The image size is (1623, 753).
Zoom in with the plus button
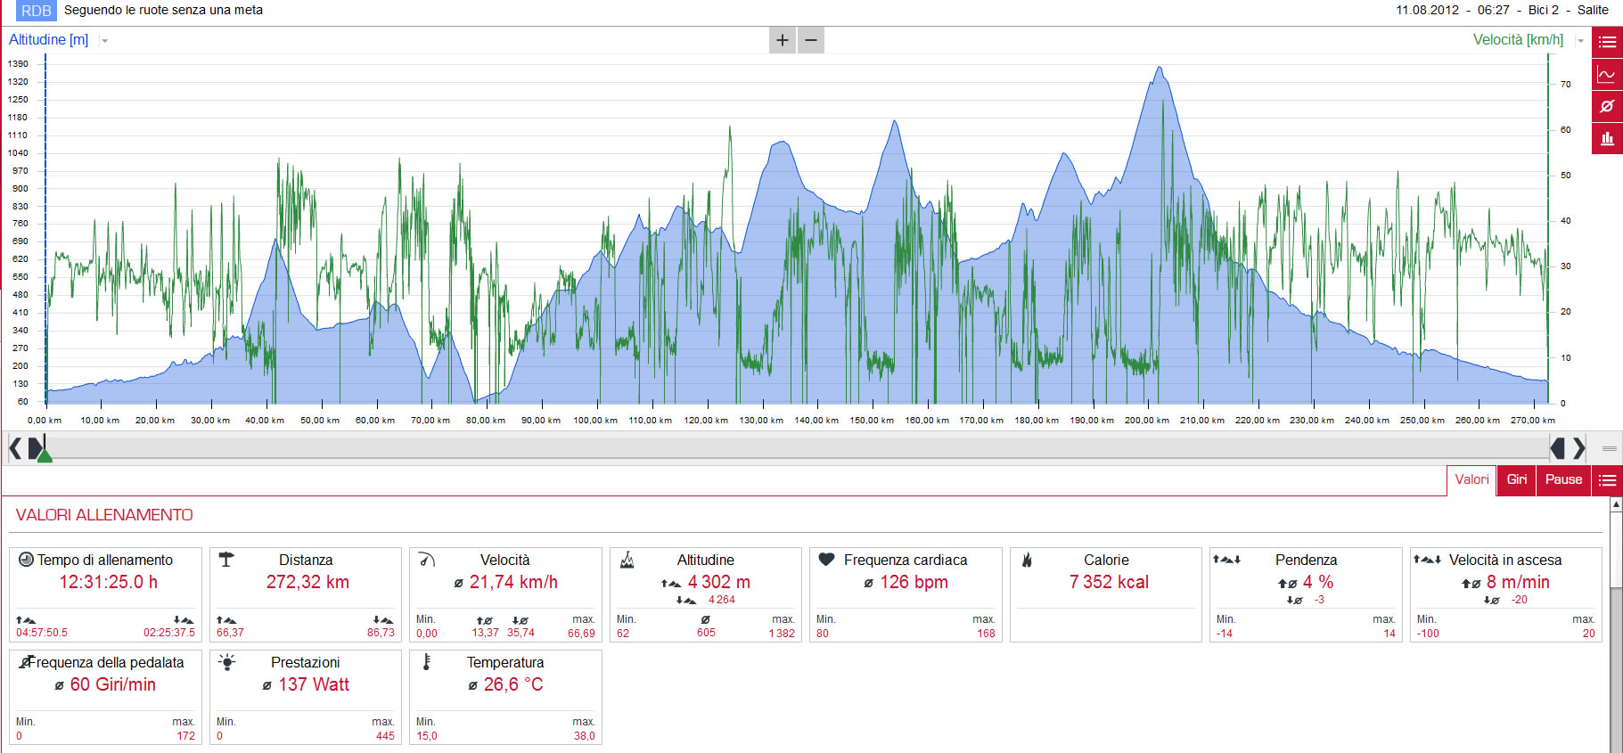(x=783, y=40)
